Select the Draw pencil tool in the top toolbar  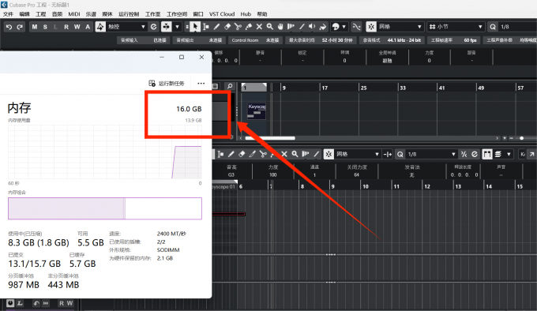pyautogui.click(x=216, y=27)
